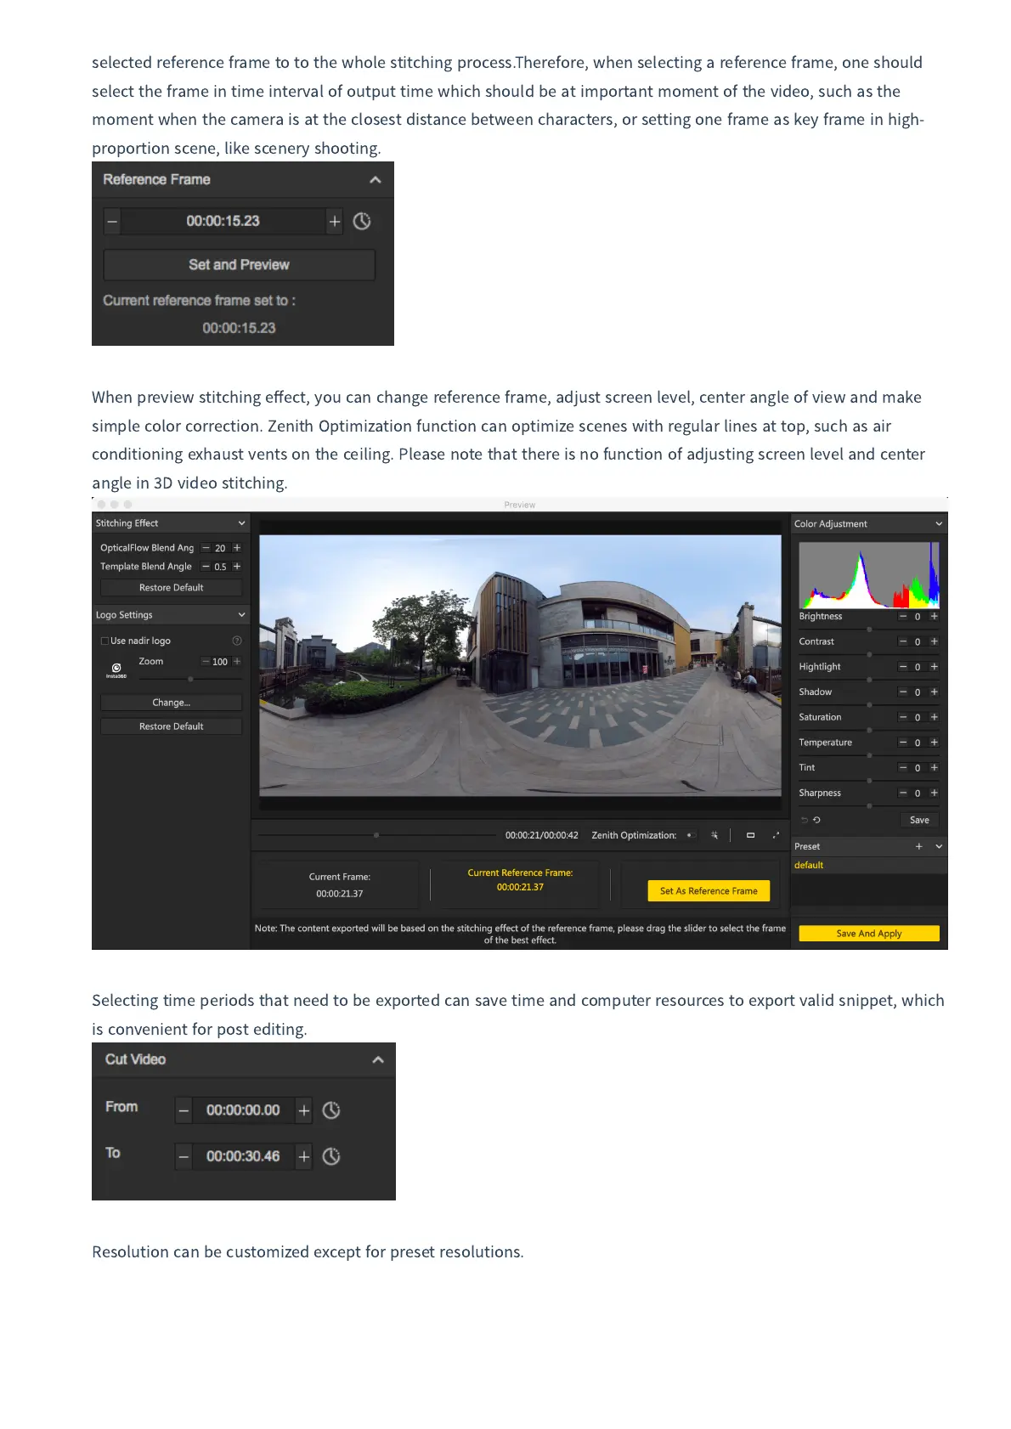Increase the logo Zoom value
Image resolution: width=1011 pixels, height=1429 pixels.
tap(237, 662)
